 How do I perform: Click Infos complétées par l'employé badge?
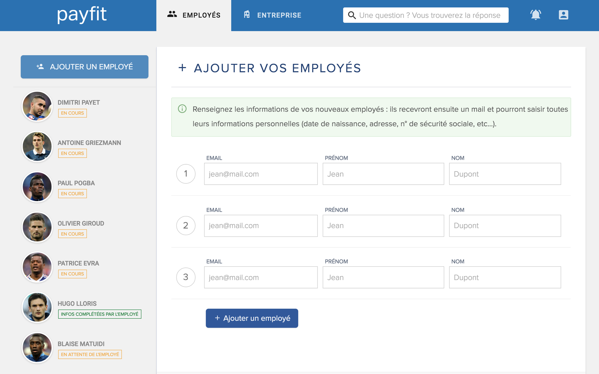[x=100, y=314]
